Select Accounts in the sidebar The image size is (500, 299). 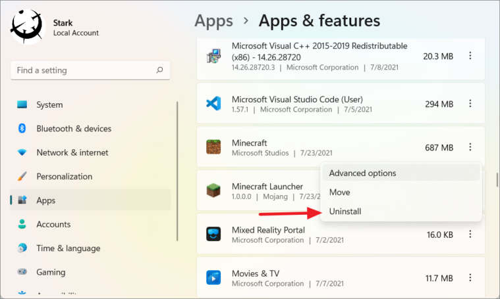90,224
